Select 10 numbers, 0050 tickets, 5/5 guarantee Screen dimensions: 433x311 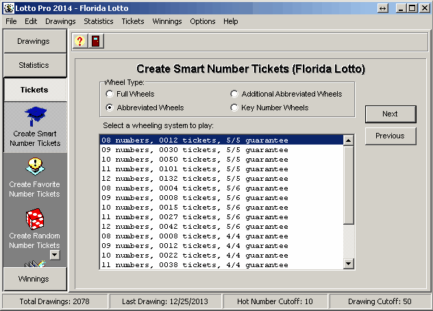[221, 160]
